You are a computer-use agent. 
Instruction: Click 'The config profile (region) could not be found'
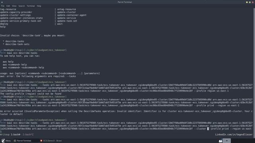31,94
